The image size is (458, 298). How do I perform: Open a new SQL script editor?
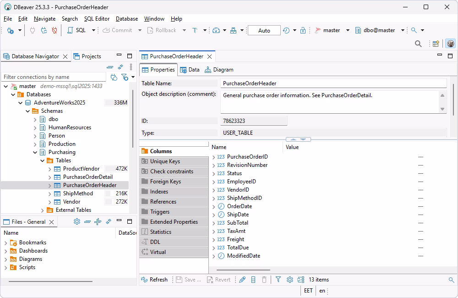76,30
